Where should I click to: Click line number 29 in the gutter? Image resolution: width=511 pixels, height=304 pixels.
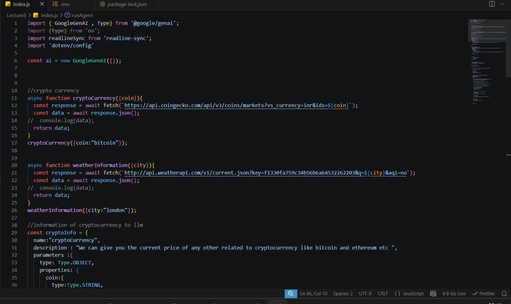coord(14,232)
